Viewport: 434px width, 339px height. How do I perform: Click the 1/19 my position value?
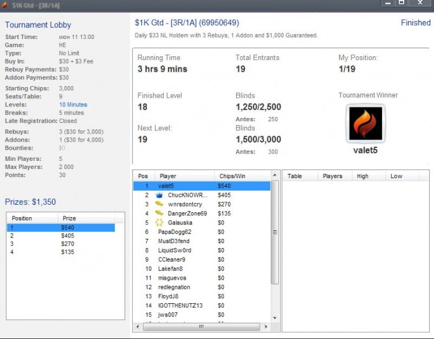(x=347, y=69)
